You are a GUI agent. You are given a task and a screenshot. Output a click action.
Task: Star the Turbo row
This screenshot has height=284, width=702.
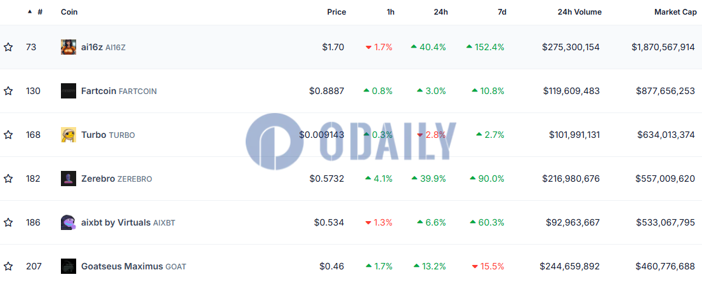coord(8,135)
